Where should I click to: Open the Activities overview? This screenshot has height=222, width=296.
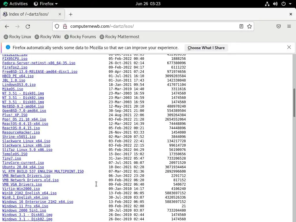[16, 4]
